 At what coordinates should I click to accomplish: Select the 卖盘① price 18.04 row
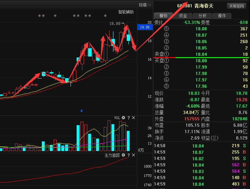pyautogui.click(x=201, y=54)
